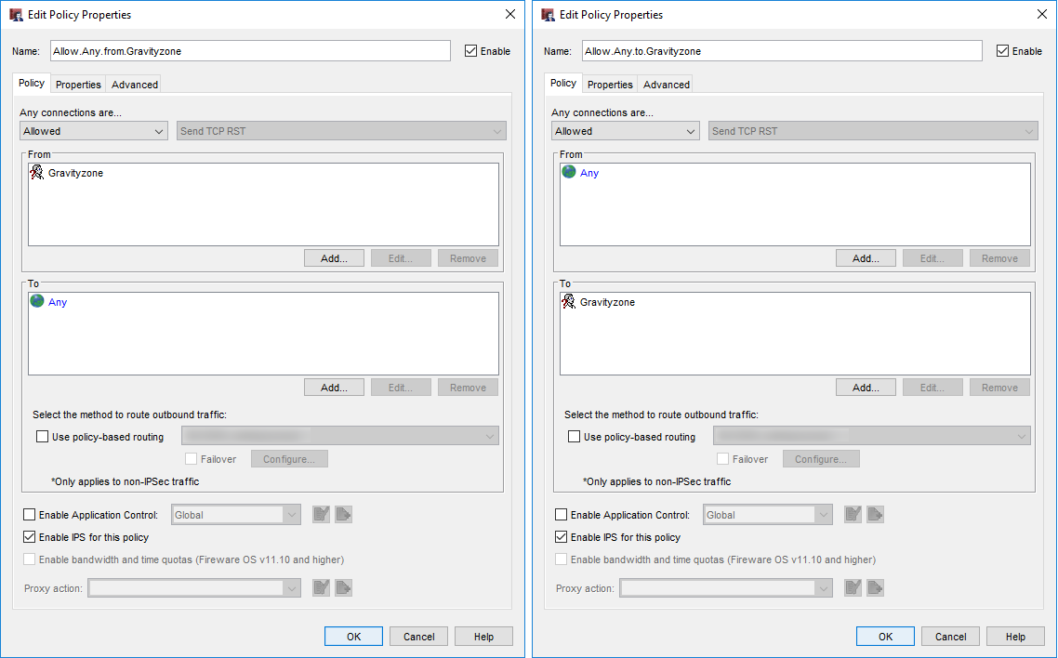Select Any globe icon in Allow.Any.to.Gravityzone From list
The height and width of the screenshot is (658, 1058).
pyautogui.click(x=569, y=172)
